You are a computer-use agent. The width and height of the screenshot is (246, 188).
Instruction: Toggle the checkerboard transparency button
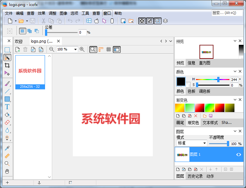click(142, 21)
